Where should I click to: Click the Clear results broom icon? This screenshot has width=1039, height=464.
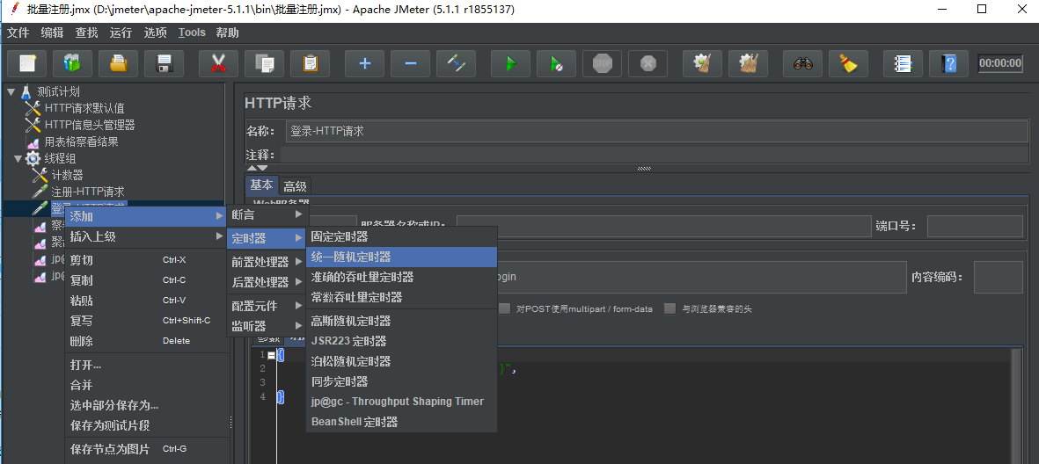pyautogui.click(x=702, y=63)
